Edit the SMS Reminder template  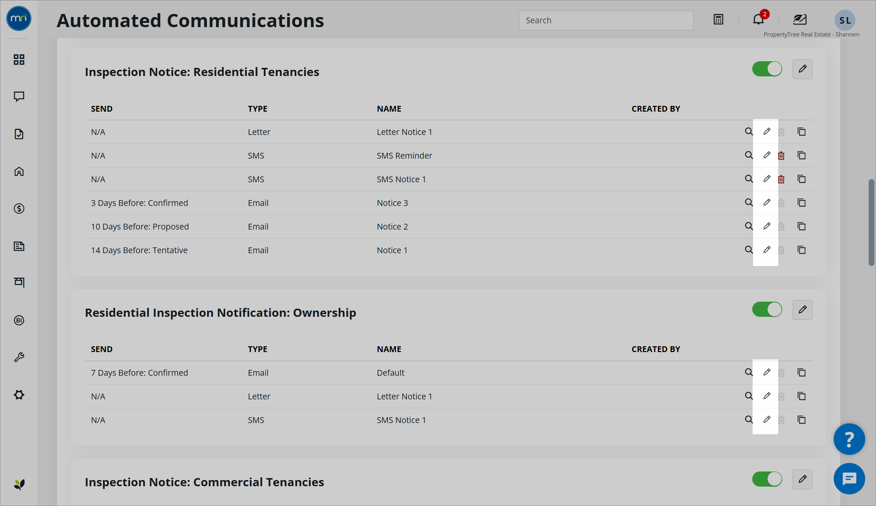pyautogui.click(x=767, y=155)
